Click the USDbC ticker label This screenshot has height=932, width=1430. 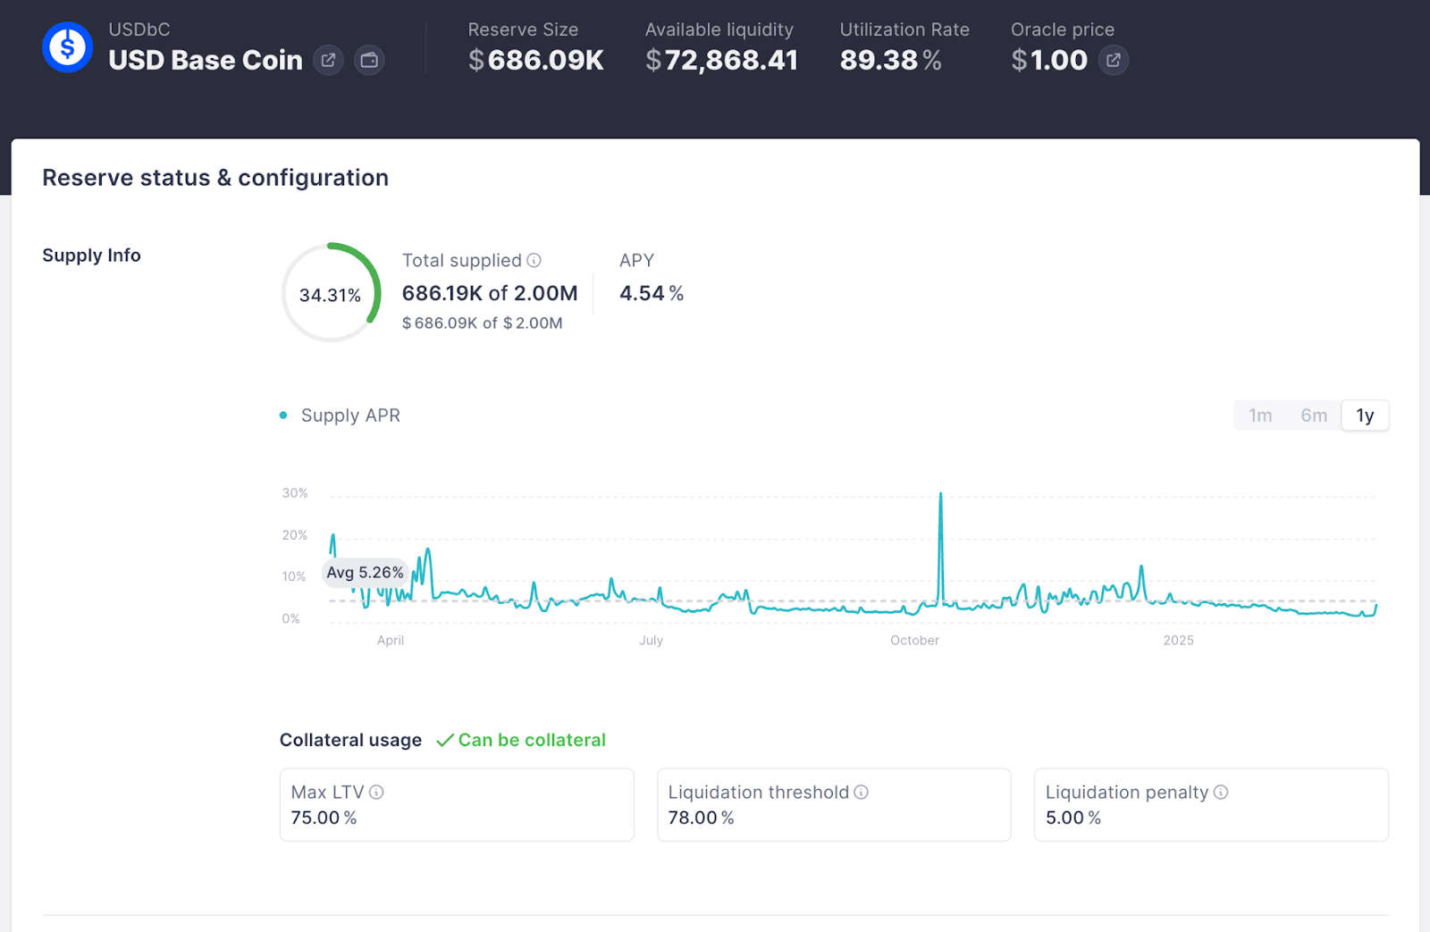pos(139,29)
